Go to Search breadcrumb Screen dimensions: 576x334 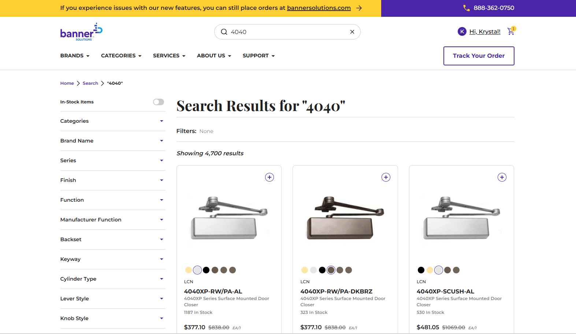pyautogui.click(x=90, y=83)
